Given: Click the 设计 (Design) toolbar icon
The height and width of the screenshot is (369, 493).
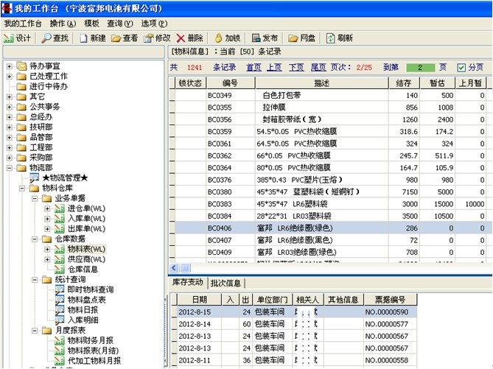Looking at the screenshot, I should coord(10,38).
